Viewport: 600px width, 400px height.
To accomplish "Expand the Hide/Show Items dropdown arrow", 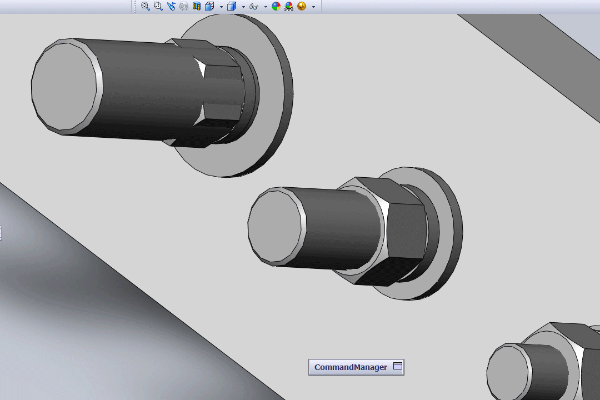I will click(x=266, y=7).
